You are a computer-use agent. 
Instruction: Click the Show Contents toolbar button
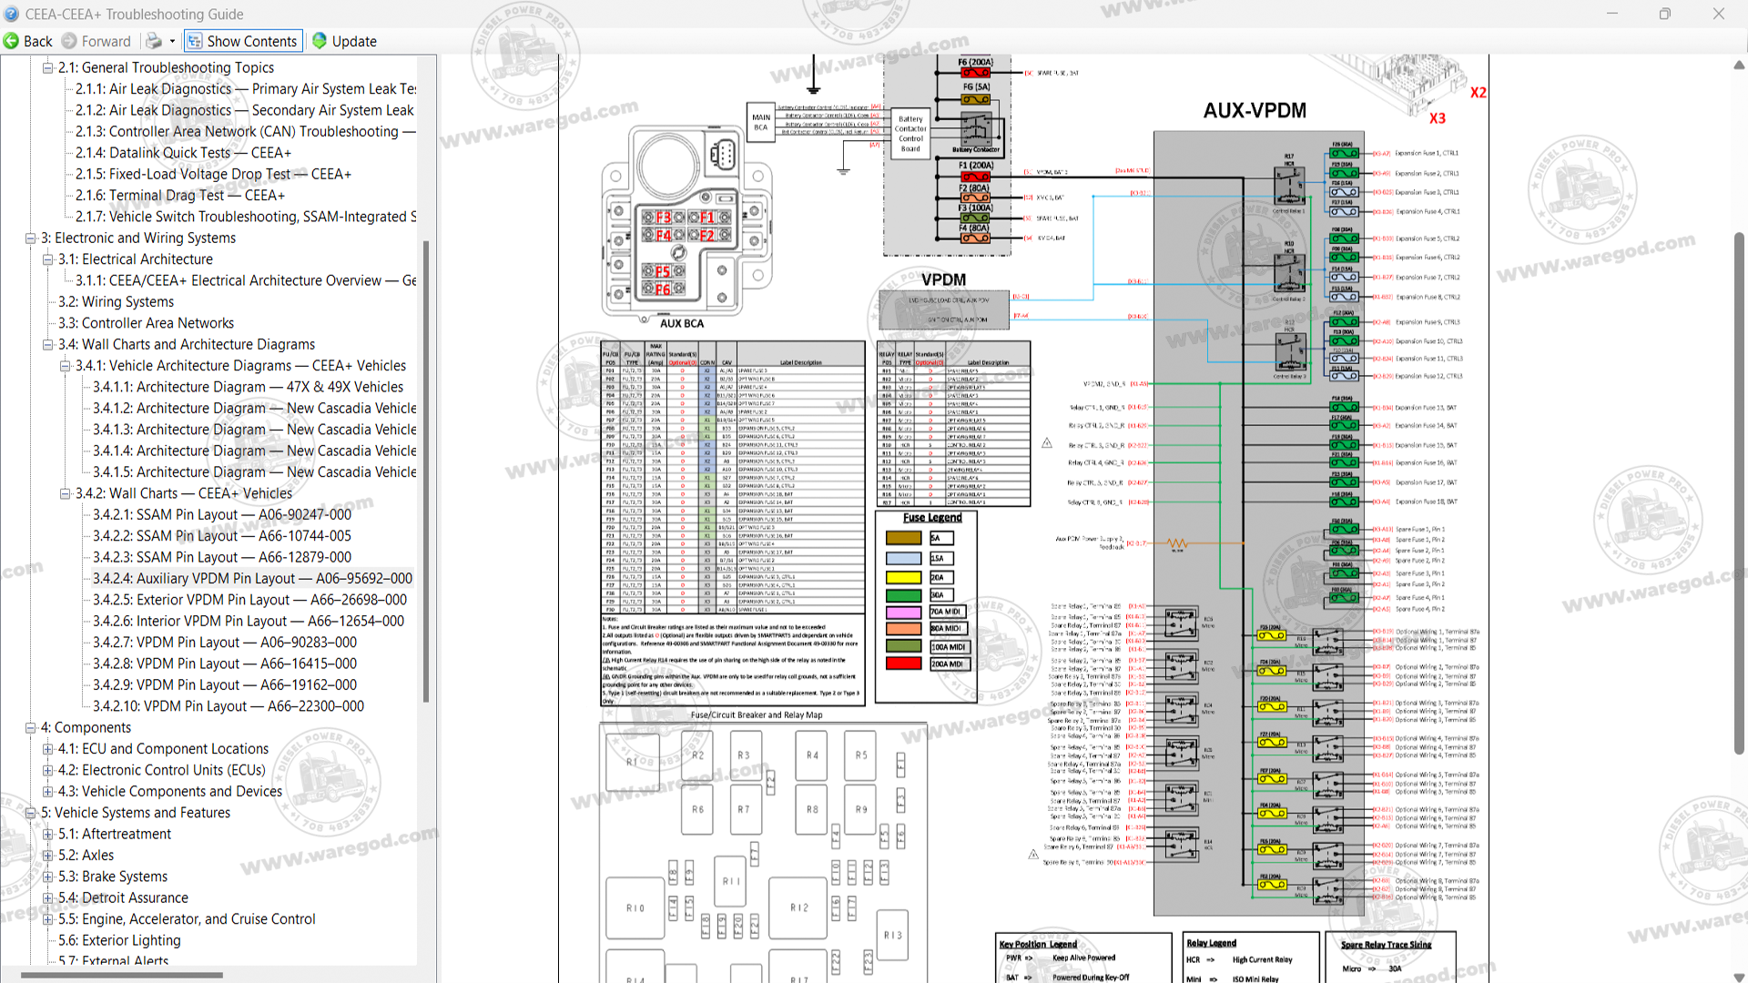coord(243,41)
